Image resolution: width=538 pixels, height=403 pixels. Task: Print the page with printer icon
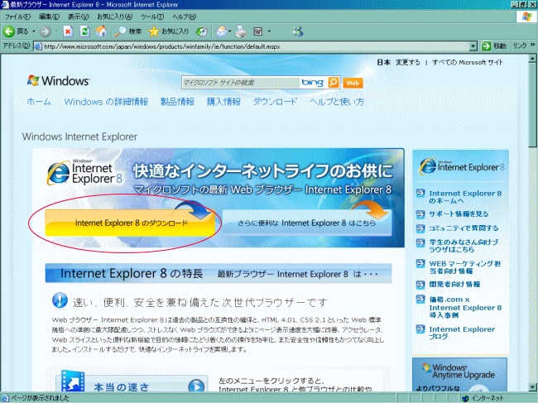pos(241,32)
